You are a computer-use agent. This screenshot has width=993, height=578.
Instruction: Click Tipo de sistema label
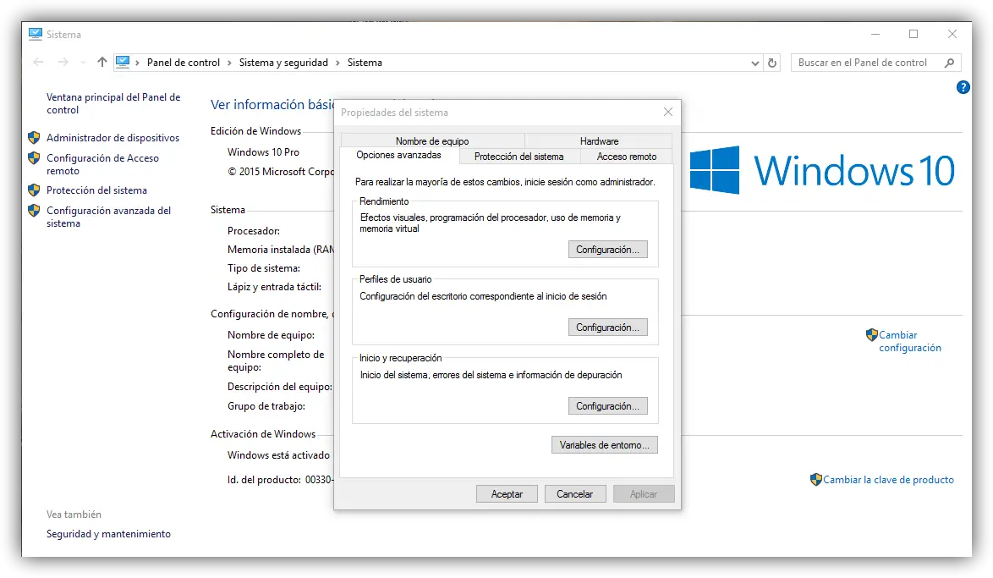[x=263, y=268]
